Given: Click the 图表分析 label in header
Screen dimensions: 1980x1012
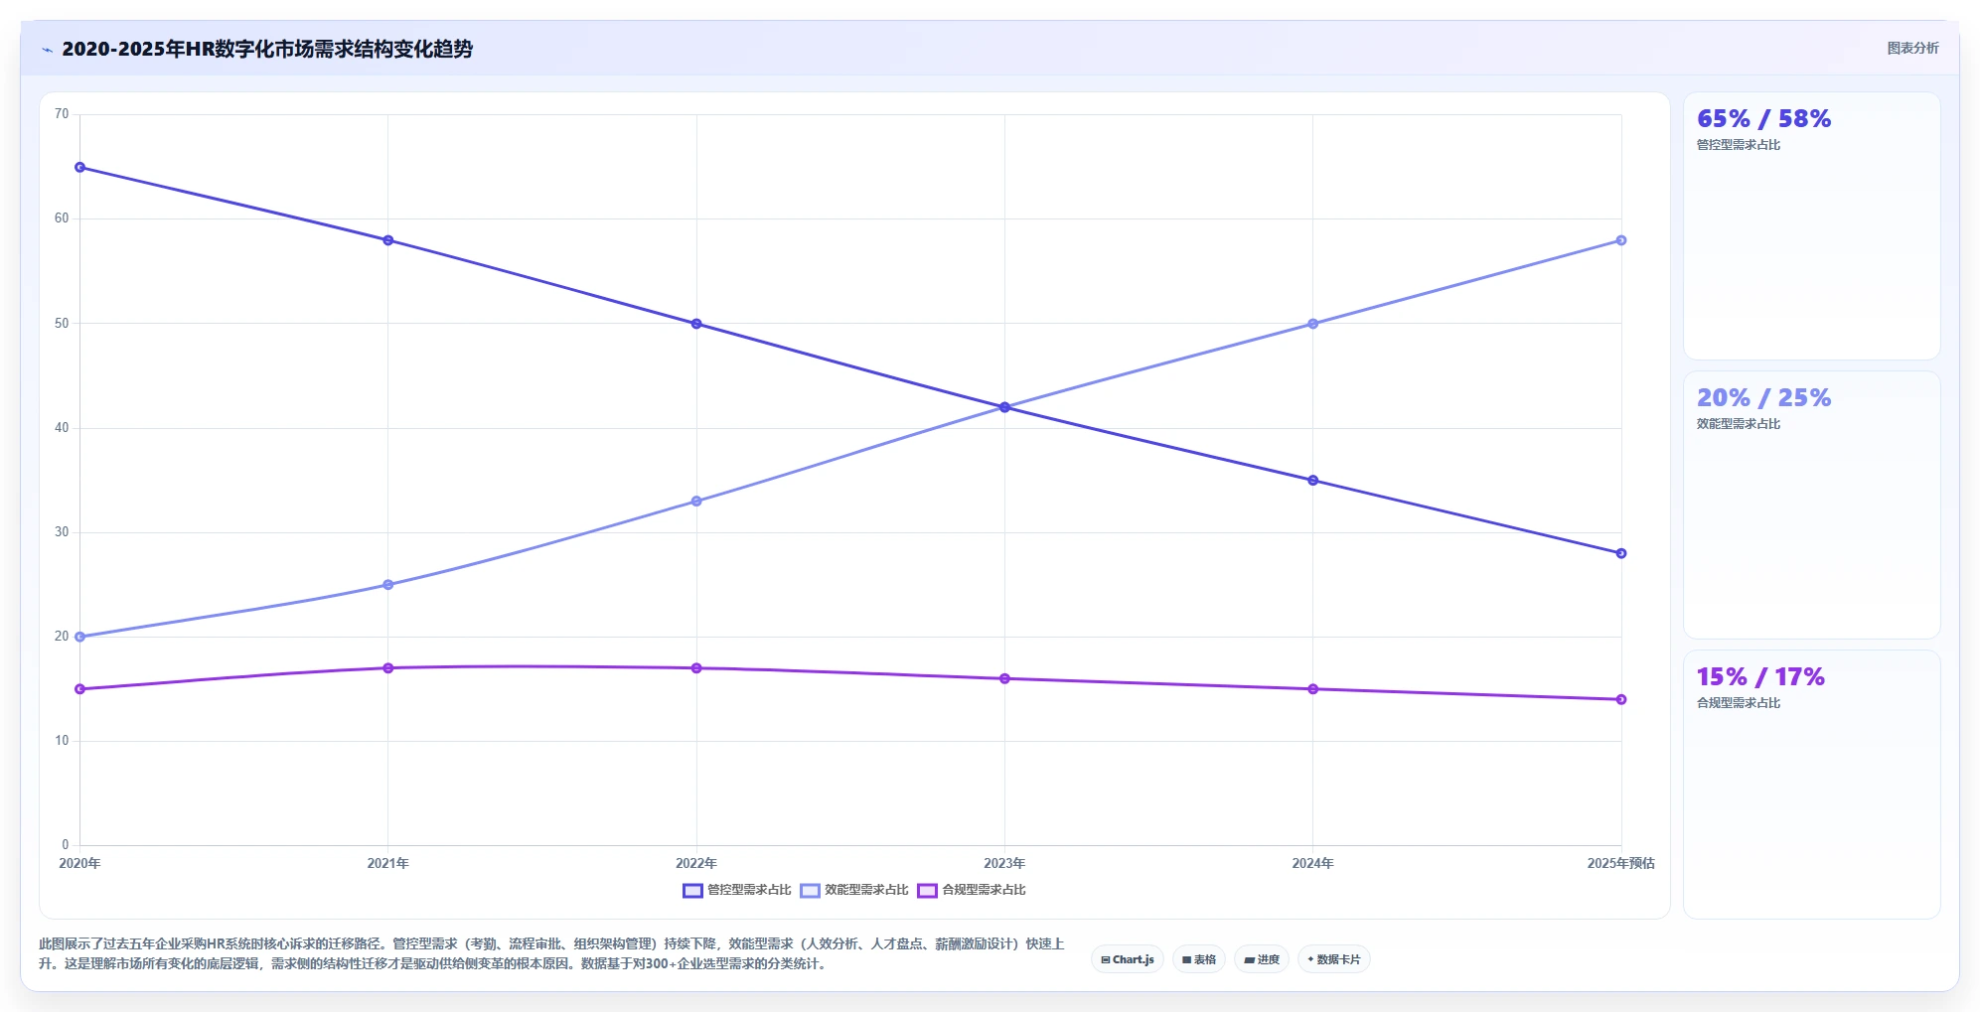Looking at the screenshot, I should point(1912,48).
